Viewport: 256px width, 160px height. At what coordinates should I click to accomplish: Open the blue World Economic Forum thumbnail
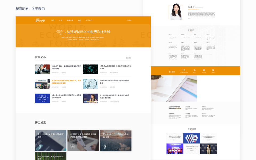42,98
